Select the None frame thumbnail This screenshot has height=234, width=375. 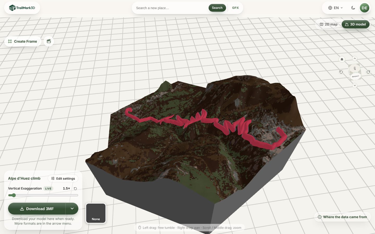pyautogui.click(x=96, y=213)
